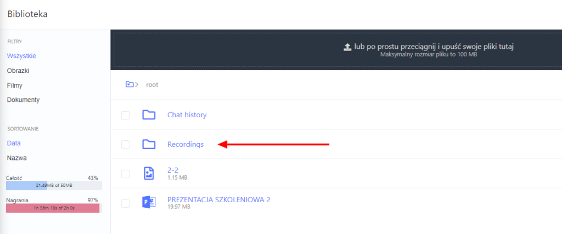This screenshot has width=562, height=234.
Task: Sort files by Nazwa
Action: (x=17, y=158)
